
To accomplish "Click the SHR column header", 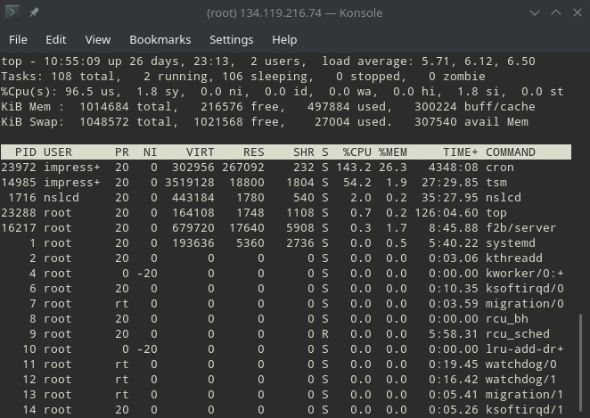I will coord(303,152).
